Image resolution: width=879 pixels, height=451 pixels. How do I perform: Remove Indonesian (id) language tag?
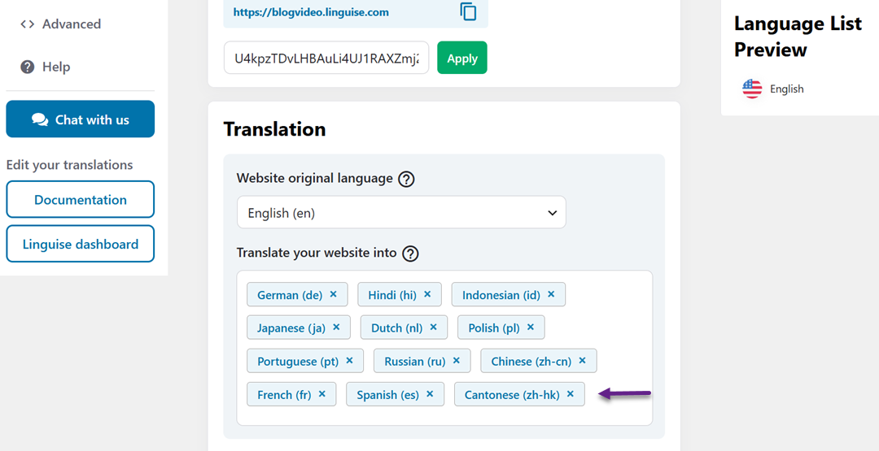pos(551,294)
